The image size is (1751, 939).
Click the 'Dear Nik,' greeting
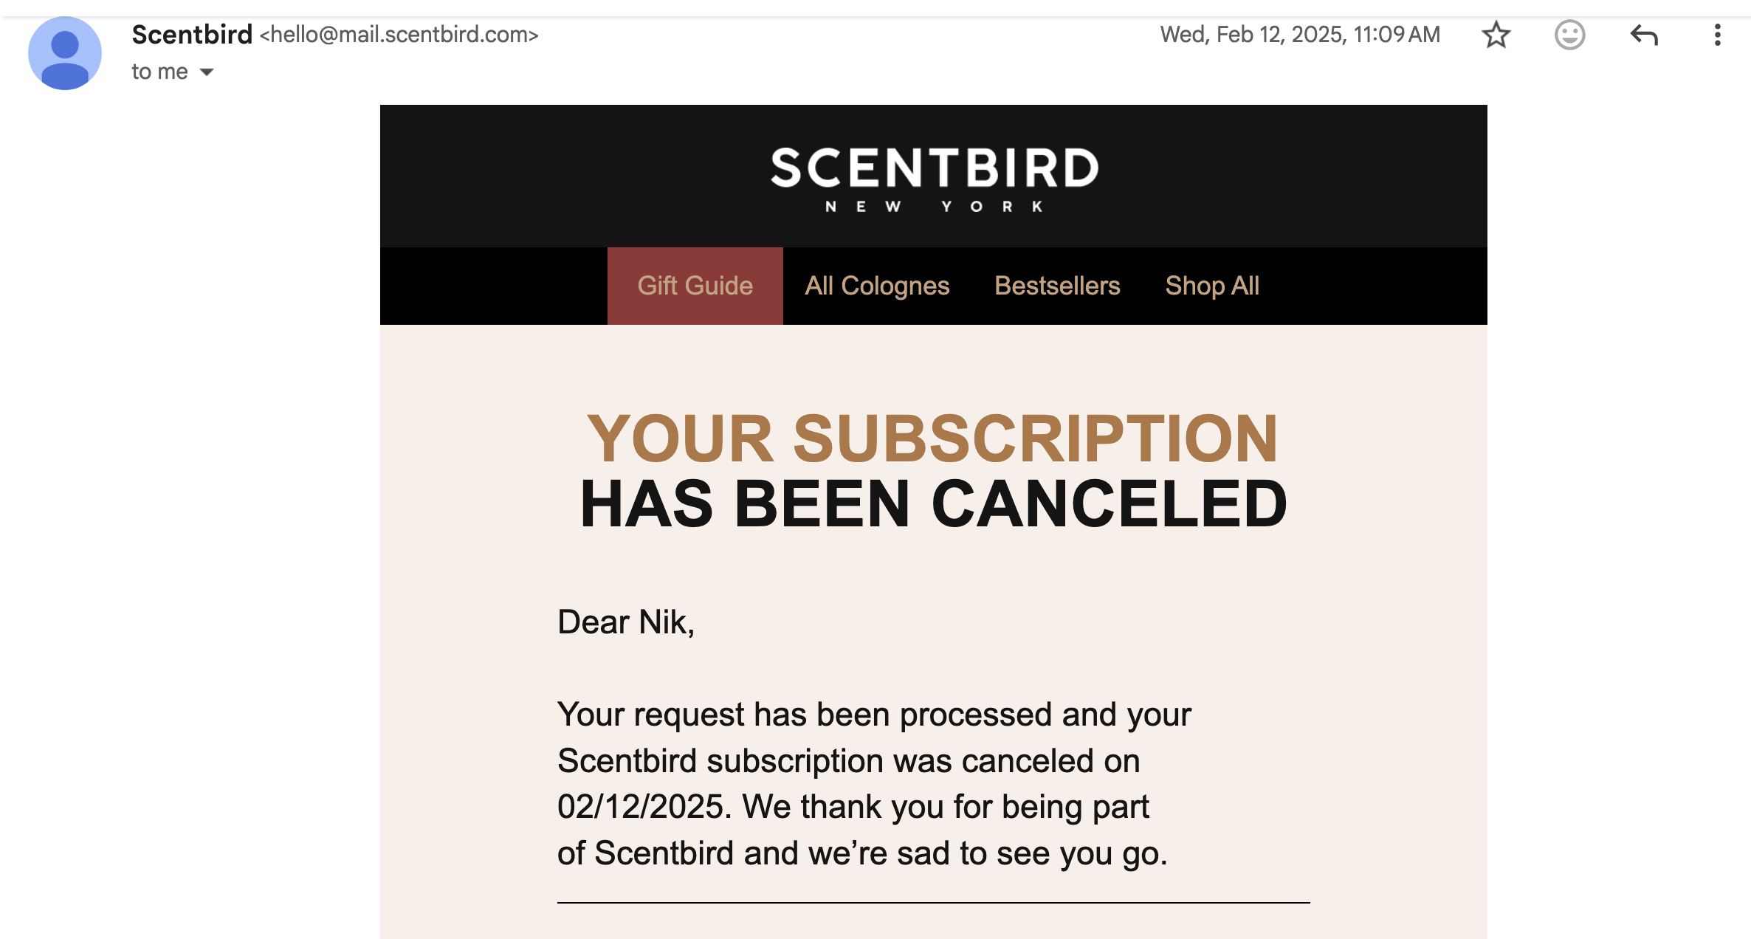tap(625, 622)
